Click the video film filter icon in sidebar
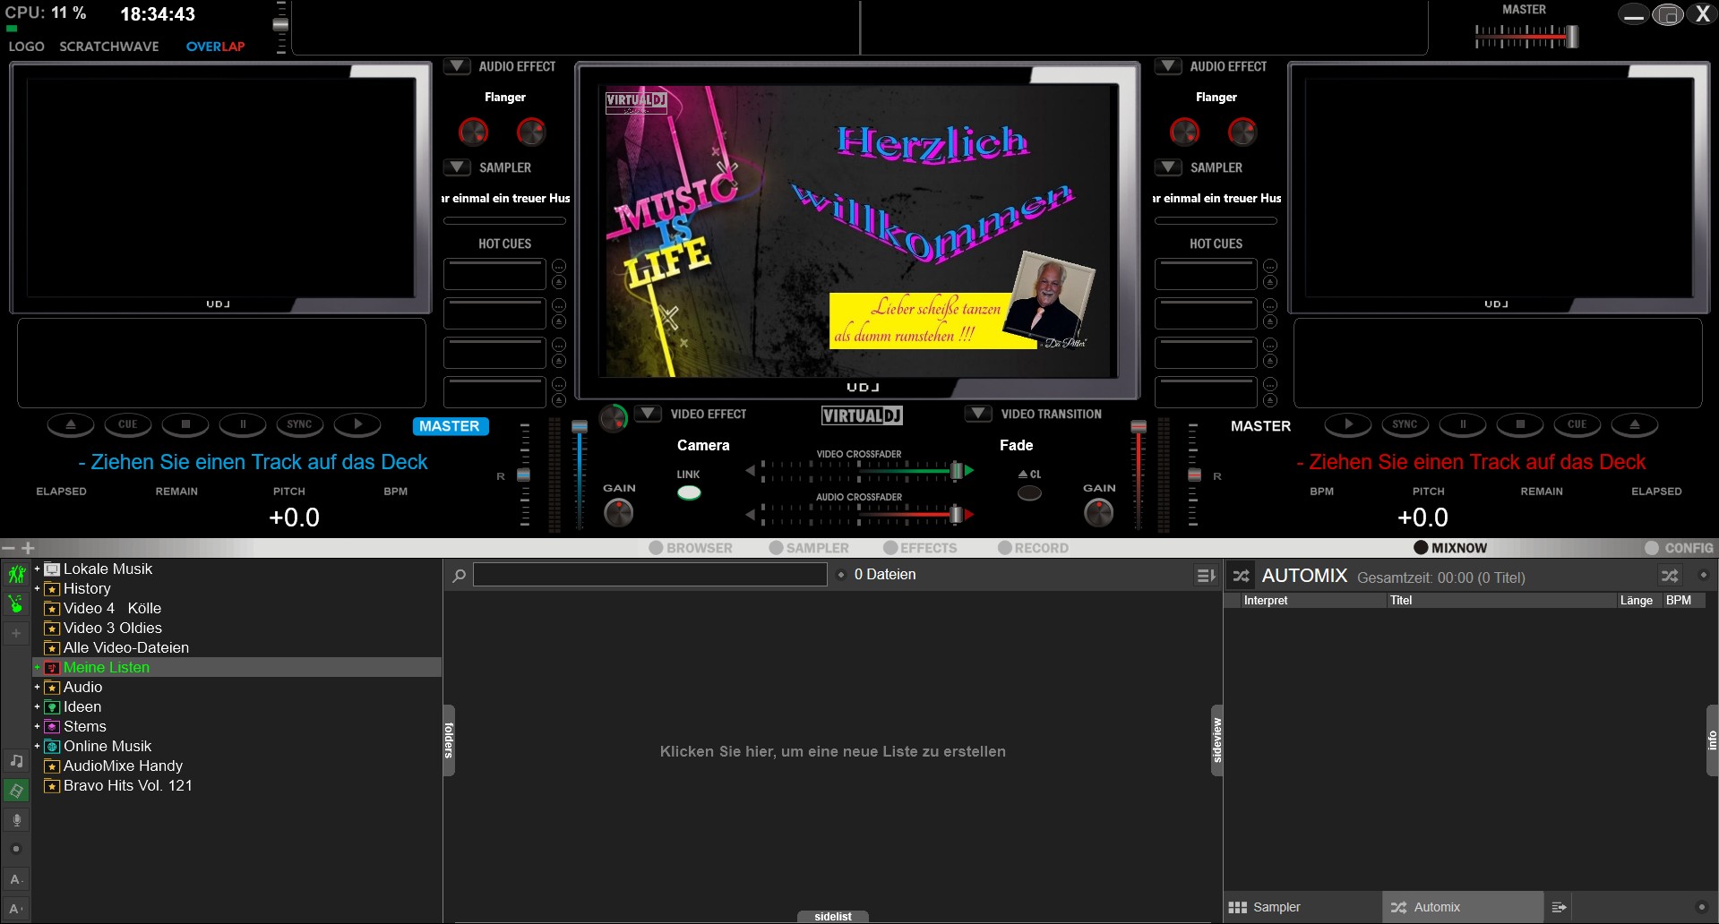Viewport: 1719px width, 924px height. 16,791
